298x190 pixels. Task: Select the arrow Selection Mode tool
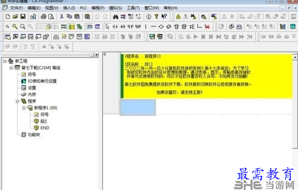click(108, 27)
